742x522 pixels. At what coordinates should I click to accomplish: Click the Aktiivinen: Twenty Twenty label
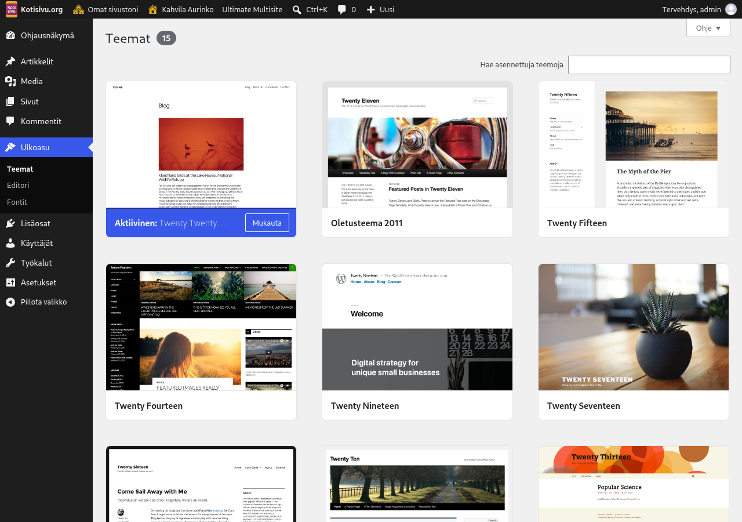(170, 223)
